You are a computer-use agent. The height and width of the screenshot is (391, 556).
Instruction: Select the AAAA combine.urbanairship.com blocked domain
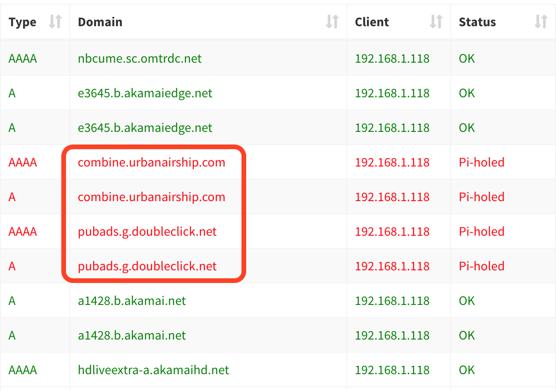[x=152, y=162]
